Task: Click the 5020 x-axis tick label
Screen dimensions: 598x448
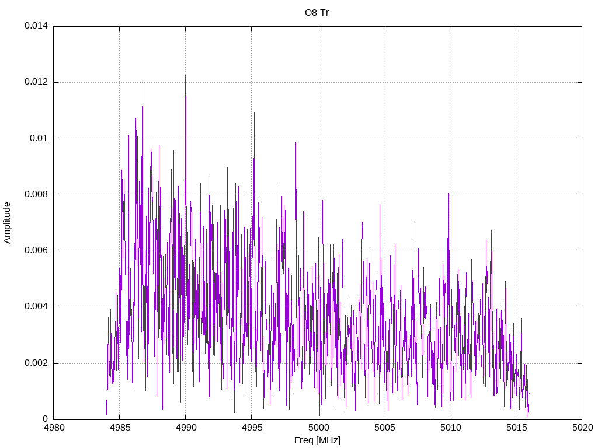Action: tap(582, 428)
